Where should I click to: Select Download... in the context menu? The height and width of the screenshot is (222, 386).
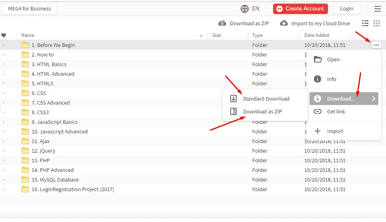pos(344,99)
